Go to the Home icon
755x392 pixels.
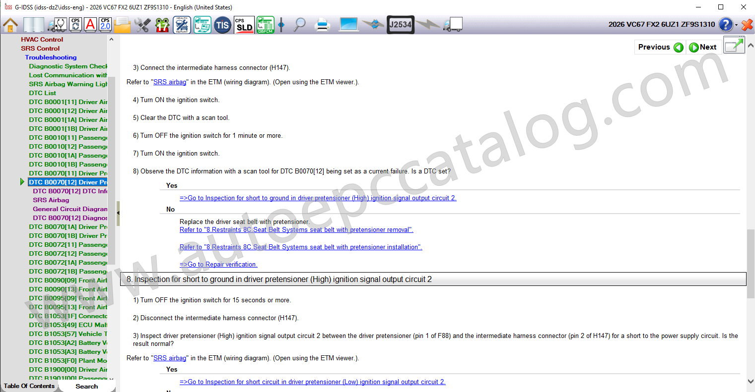click(10, 24)
